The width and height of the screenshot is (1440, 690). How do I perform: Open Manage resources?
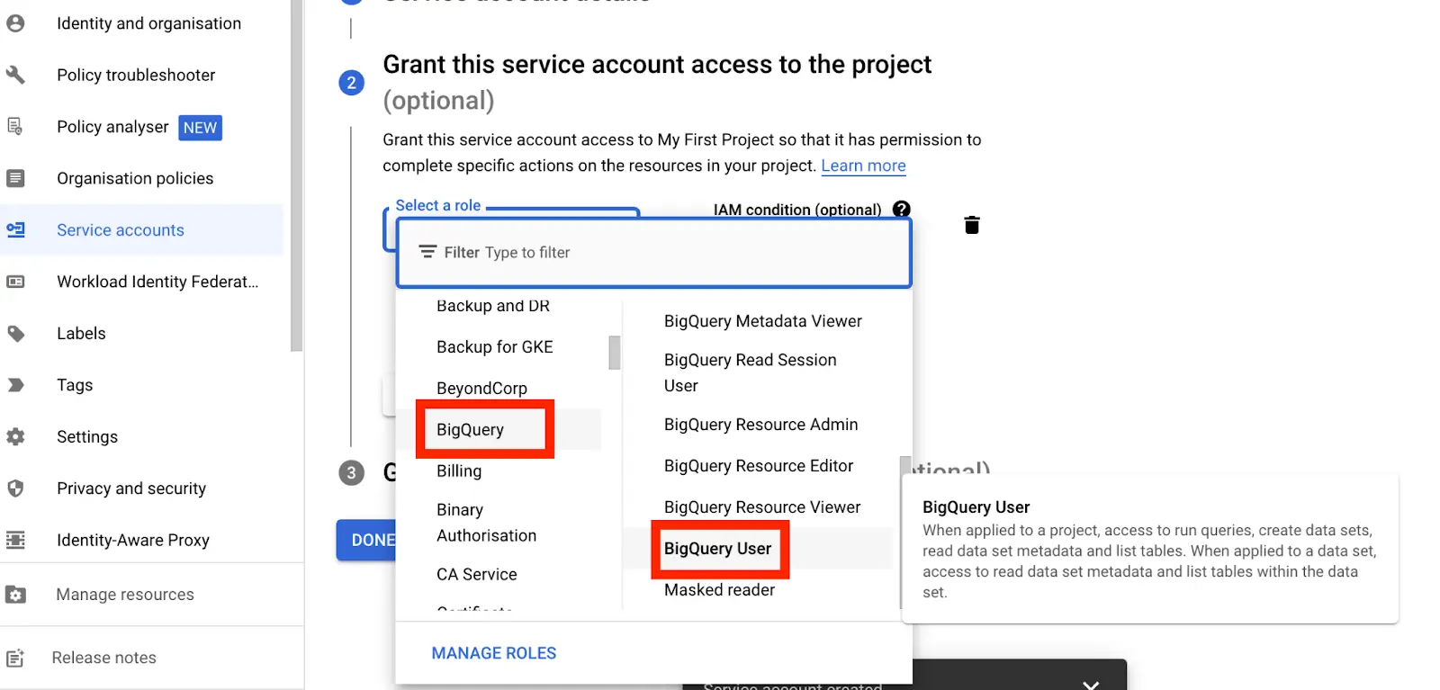pos(125,595)
